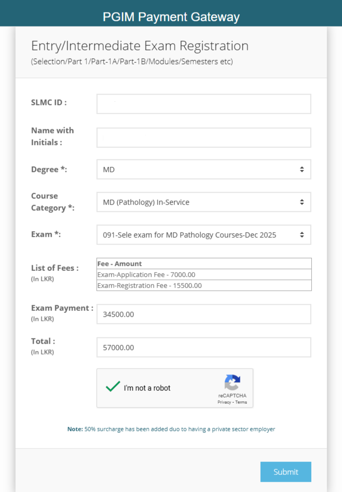Click the Exam Payment amount field
The width and height of the screenshot is (342, 492).
point(203,314)
